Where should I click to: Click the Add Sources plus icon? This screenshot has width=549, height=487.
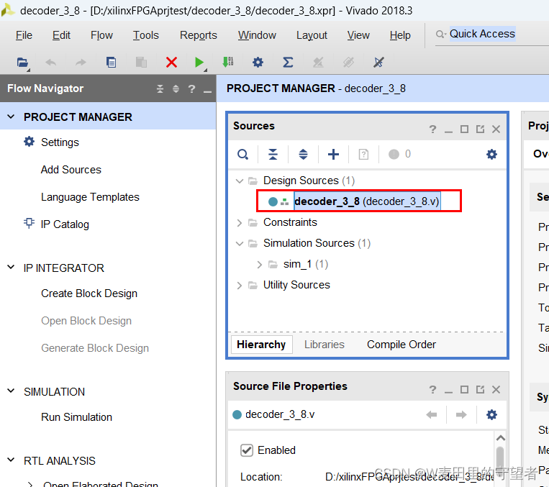point(333,155)
